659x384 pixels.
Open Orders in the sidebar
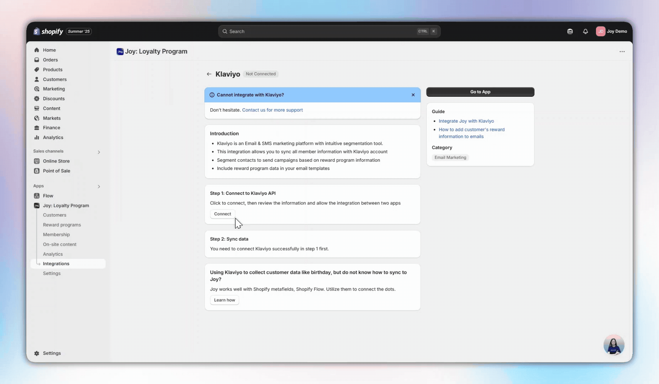50,60
